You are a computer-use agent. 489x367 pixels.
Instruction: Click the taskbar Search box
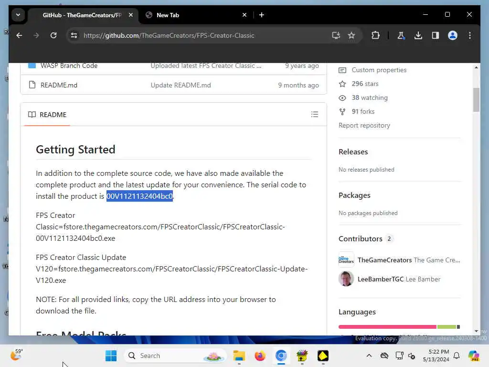point(175,356)
